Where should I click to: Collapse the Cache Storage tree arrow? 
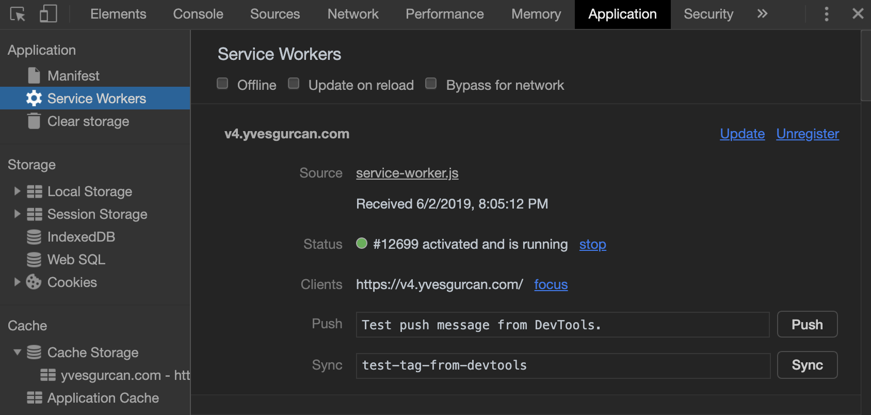click(x=17, y=353)
